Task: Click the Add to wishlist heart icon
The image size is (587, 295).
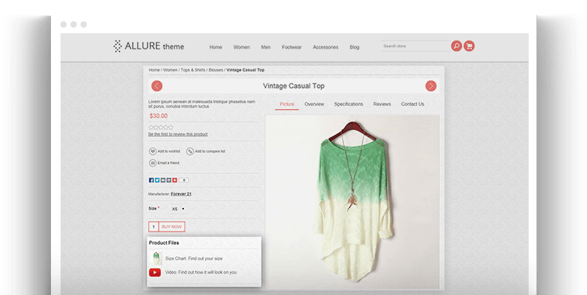Action: click(153, 151)
